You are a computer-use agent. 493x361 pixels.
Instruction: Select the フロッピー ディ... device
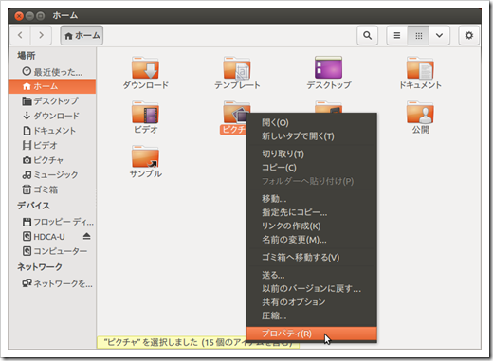tap(52, 222)
